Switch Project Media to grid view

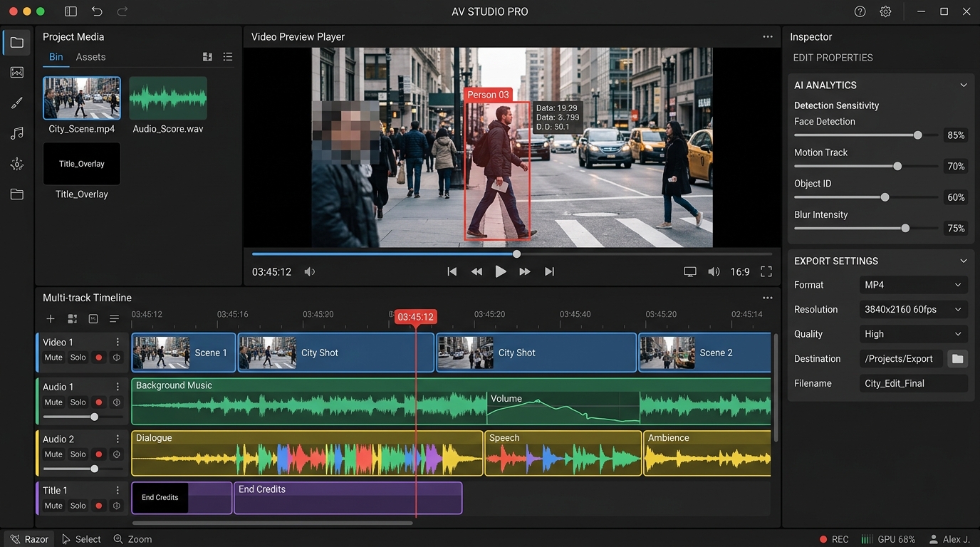(207, 57)
